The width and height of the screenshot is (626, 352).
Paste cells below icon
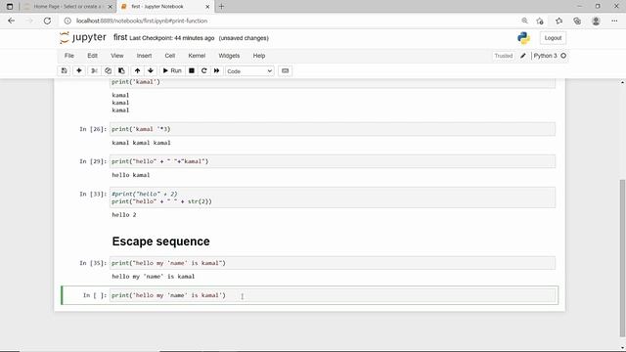pyautogui.click(x=121, y=70)
